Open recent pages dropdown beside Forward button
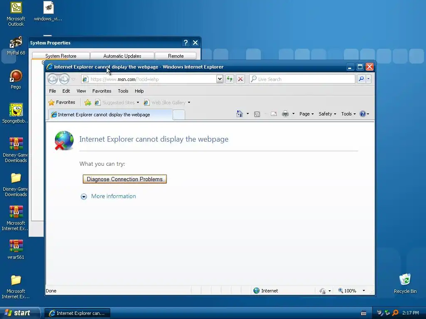This screenshot has width=426, height=319. click(73, 79)
